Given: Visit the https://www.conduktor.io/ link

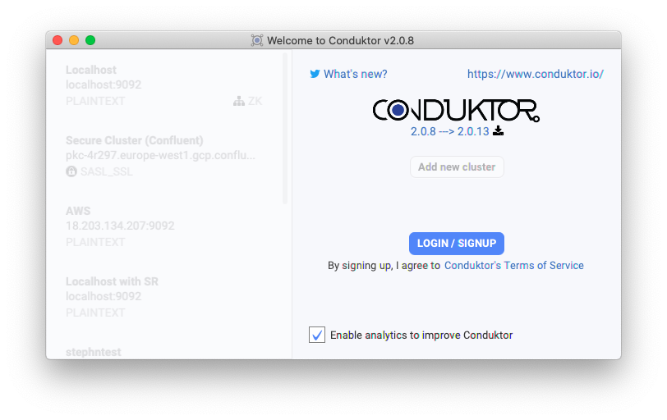Looking at the screenshot, I should point(535,74).
